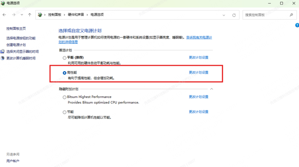299x167 pixels.
Task: Click description 利用可用的硬件自动平衡功耗与性能
Action: point(94,63)
